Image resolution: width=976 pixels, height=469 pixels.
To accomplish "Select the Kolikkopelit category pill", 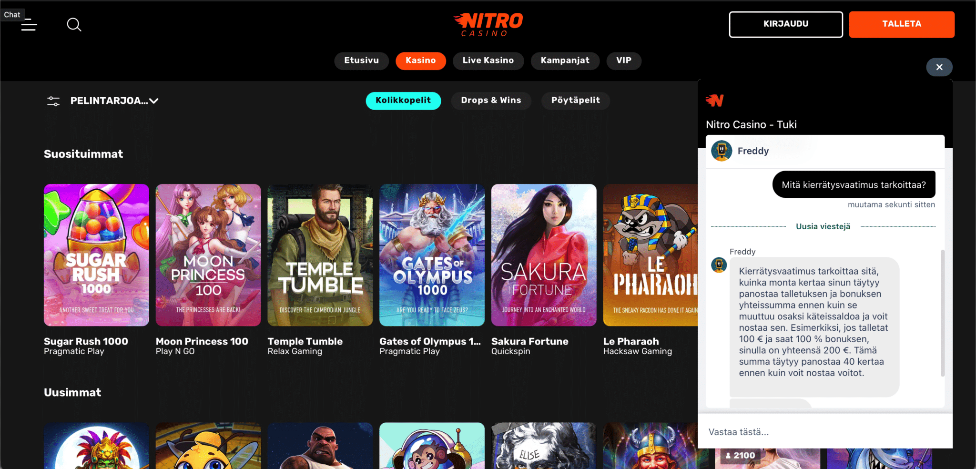I will [x=403, y=101].
